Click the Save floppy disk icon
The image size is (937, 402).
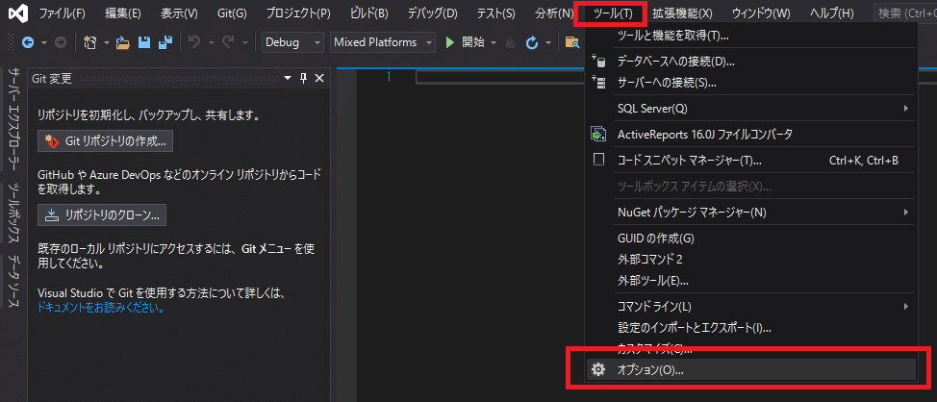(x=144, y=42)
